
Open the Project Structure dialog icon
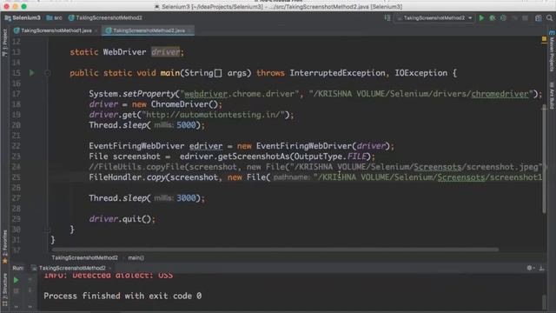pyautogui.click(x=539, y=17)
